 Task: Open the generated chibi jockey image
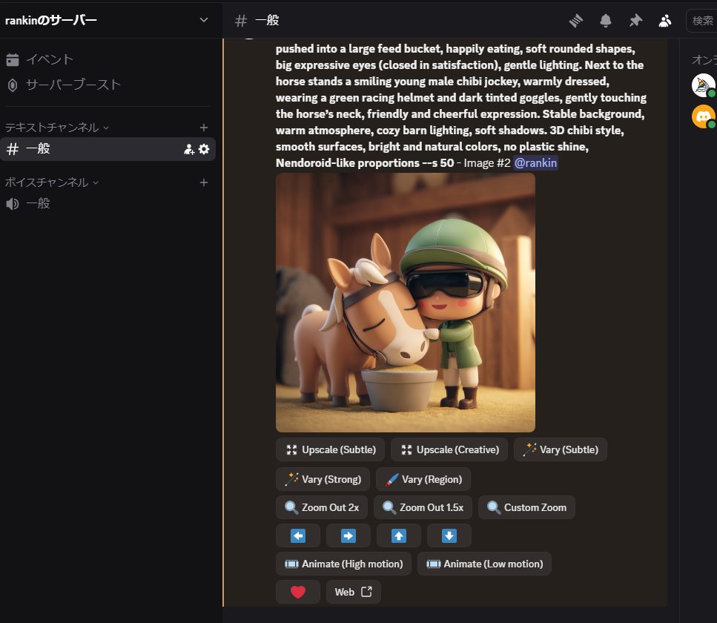tap(405, 303)
